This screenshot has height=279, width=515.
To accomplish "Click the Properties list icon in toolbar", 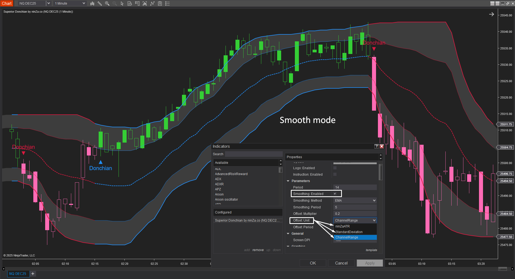I will coord(167,3).
